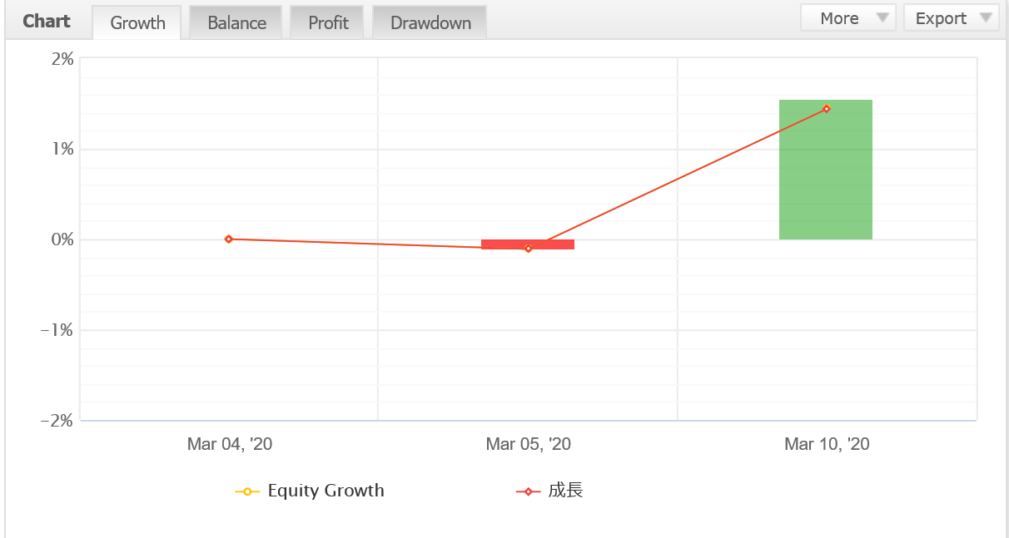Viewport: 1009px width, 538px height.
Task: Click the Chart panel title
Action: (47, 21)
